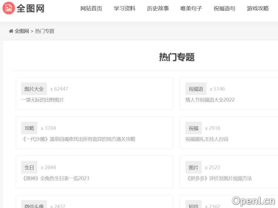Image resolution: width=278 pixels, height=208 pixels.
Task: Open the 图片 tag with 2523 items
Action: pyautogui.click(x=193, y=167)
